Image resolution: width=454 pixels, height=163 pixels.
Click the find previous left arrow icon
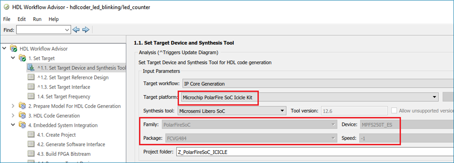coord(76,29)
